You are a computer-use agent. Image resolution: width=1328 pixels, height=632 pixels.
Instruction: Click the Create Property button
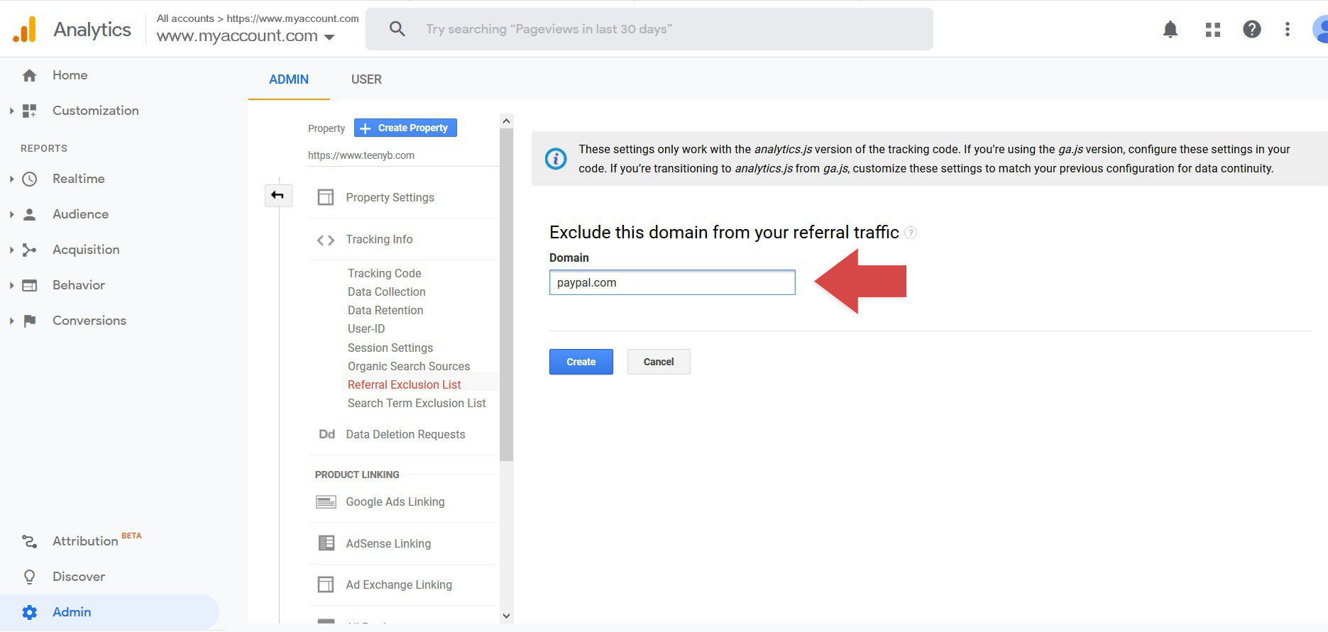pyautogui.click(x=405, y=128)
